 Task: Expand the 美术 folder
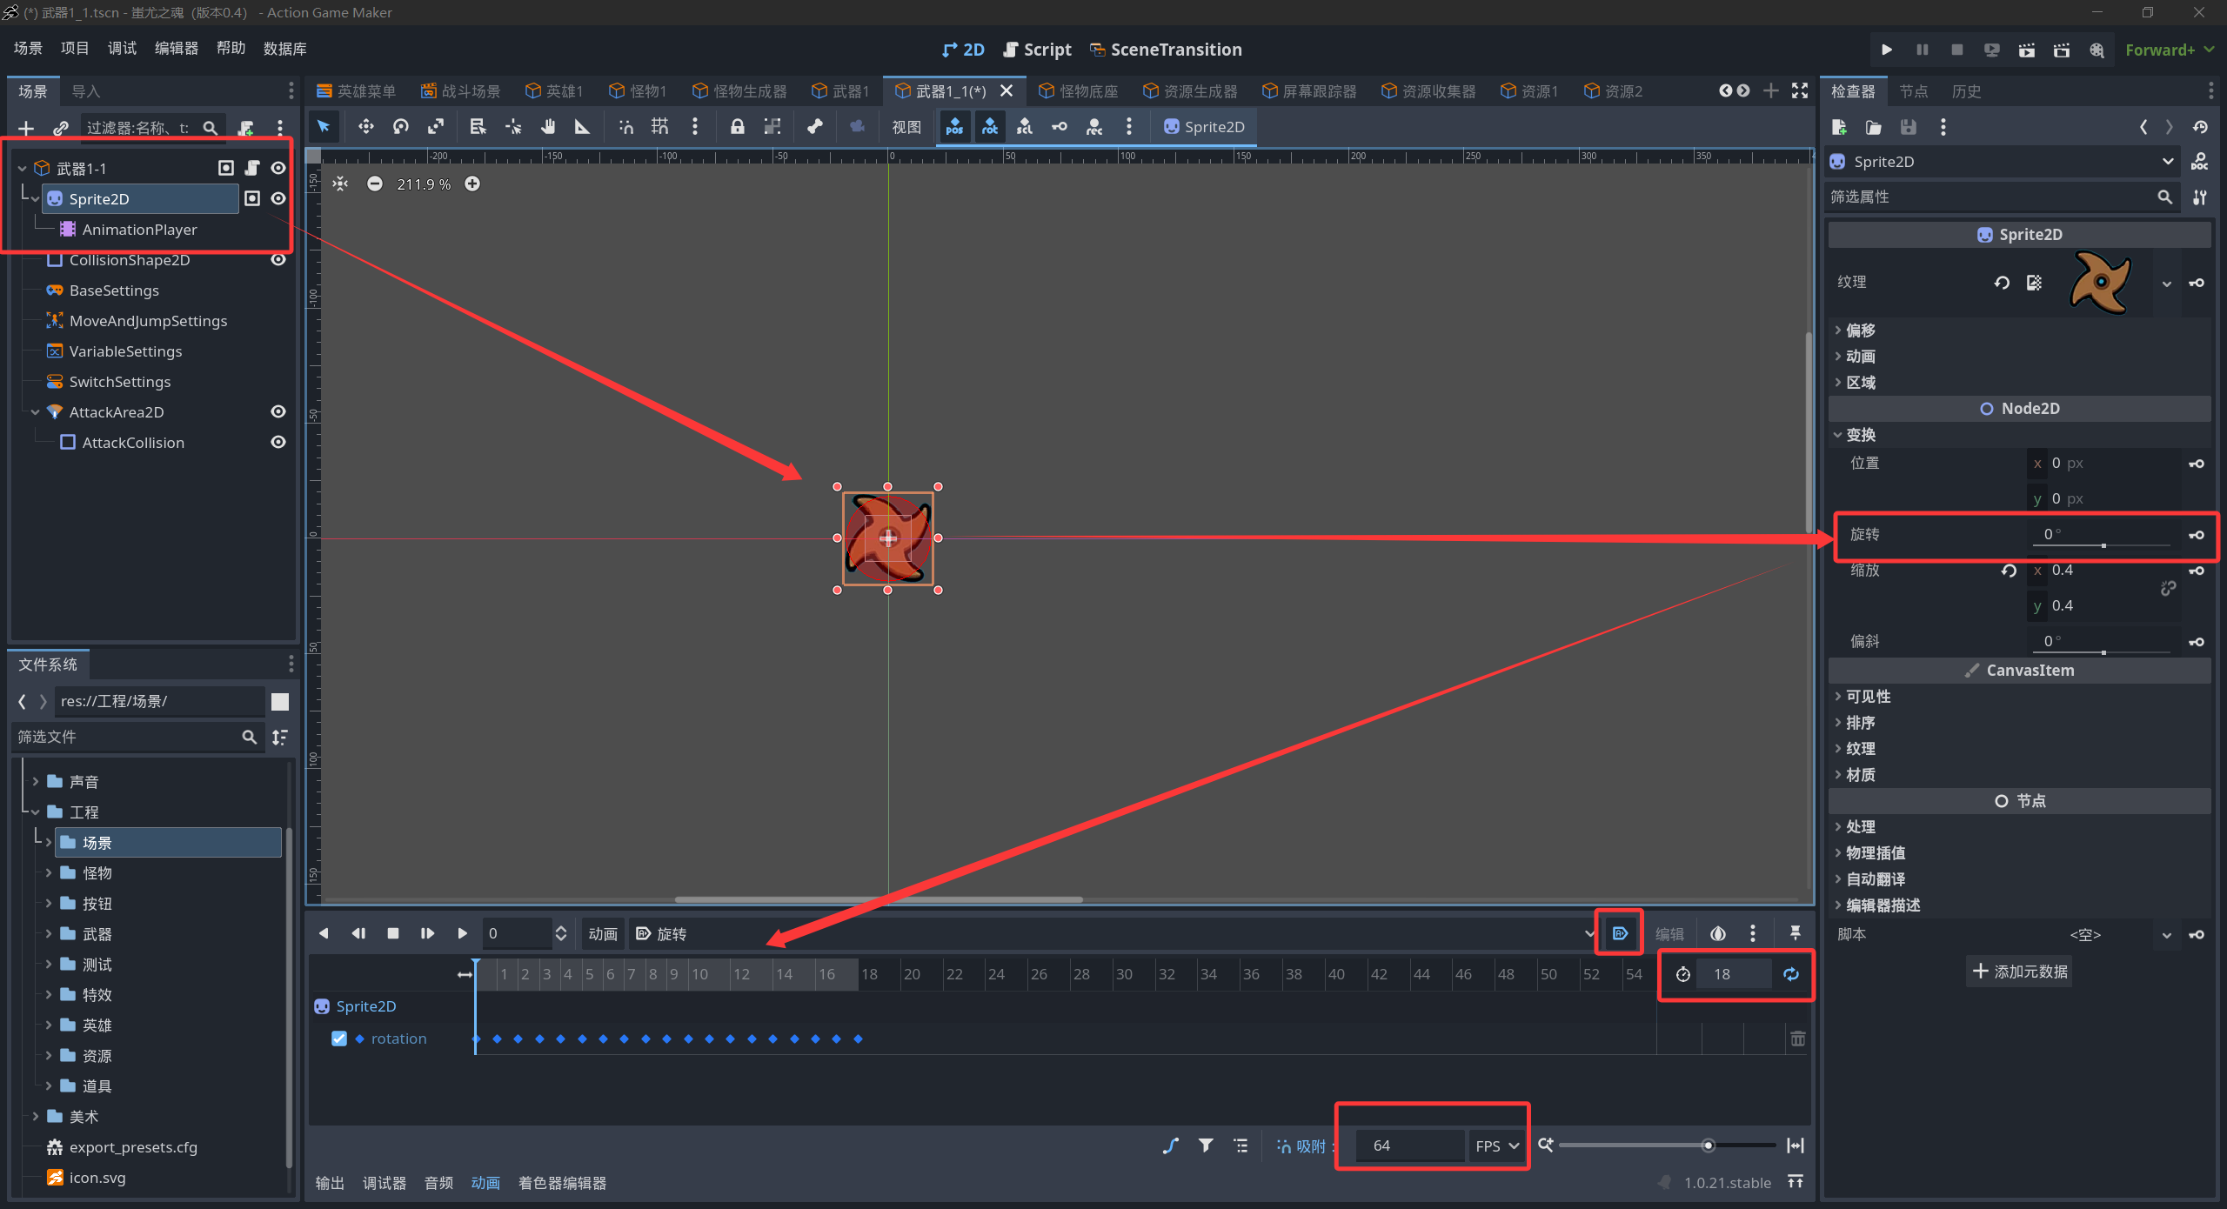(36, 1116)
